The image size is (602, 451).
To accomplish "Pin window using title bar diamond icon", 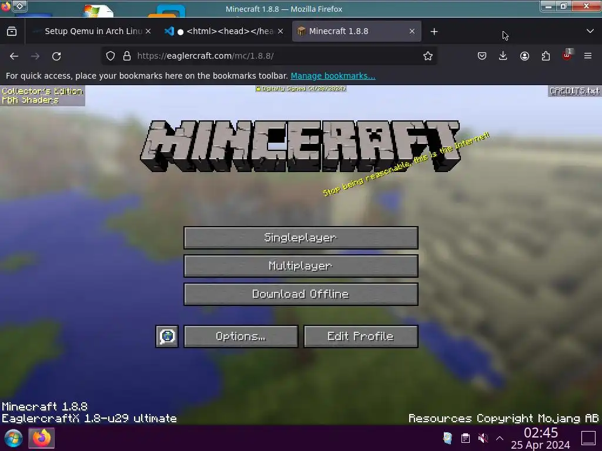I will point(19,6).
